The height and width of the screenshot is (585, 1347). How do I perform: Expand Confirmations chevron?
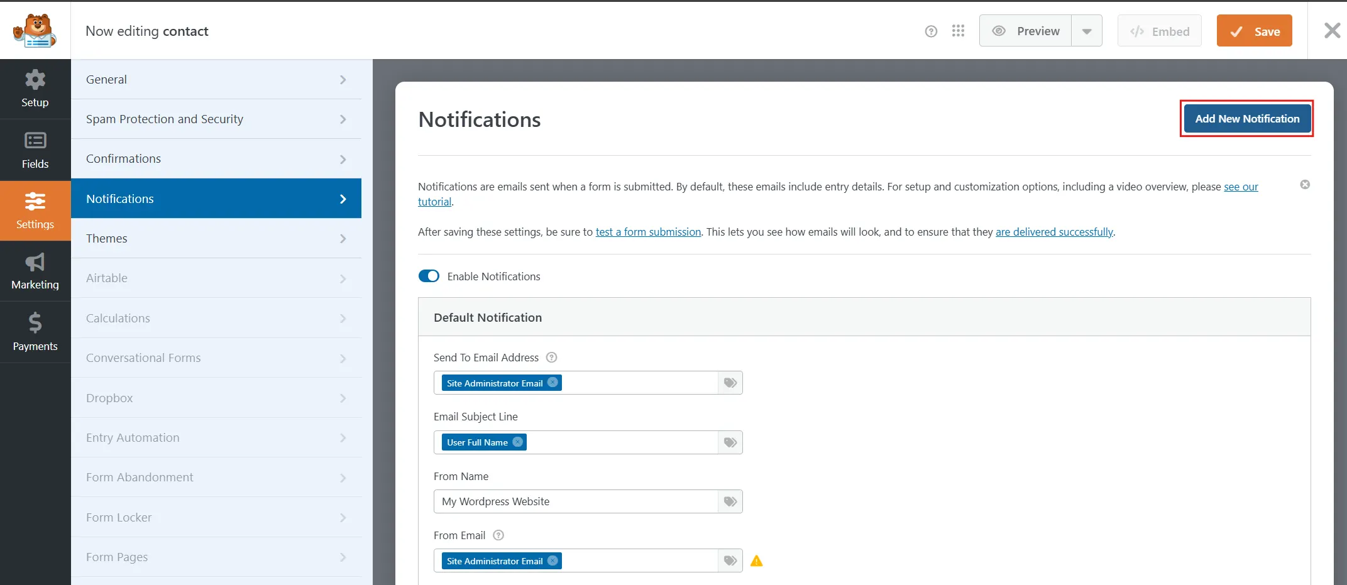[x=343, y=159]
